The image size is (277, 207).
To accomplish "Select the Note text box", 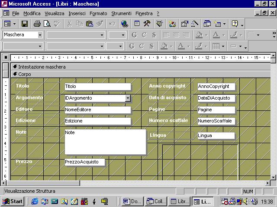I will coord(105,142).
